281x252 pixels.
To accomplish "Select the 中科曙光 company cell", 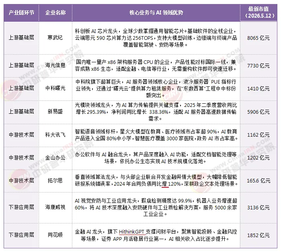I will [x=55, y=88].
